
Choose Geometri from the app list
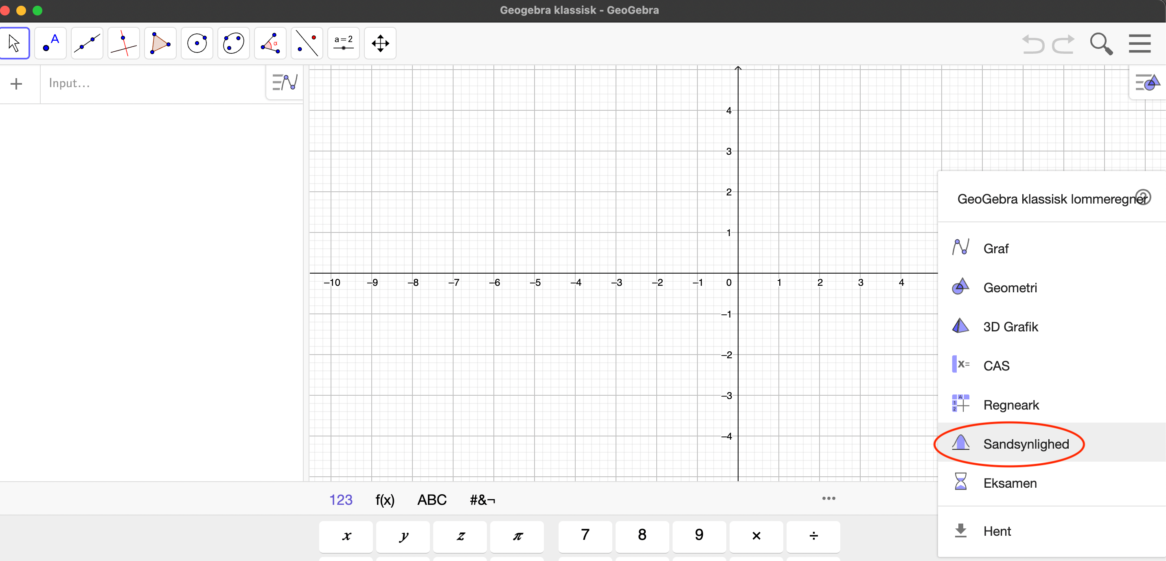click(1052, 287)
